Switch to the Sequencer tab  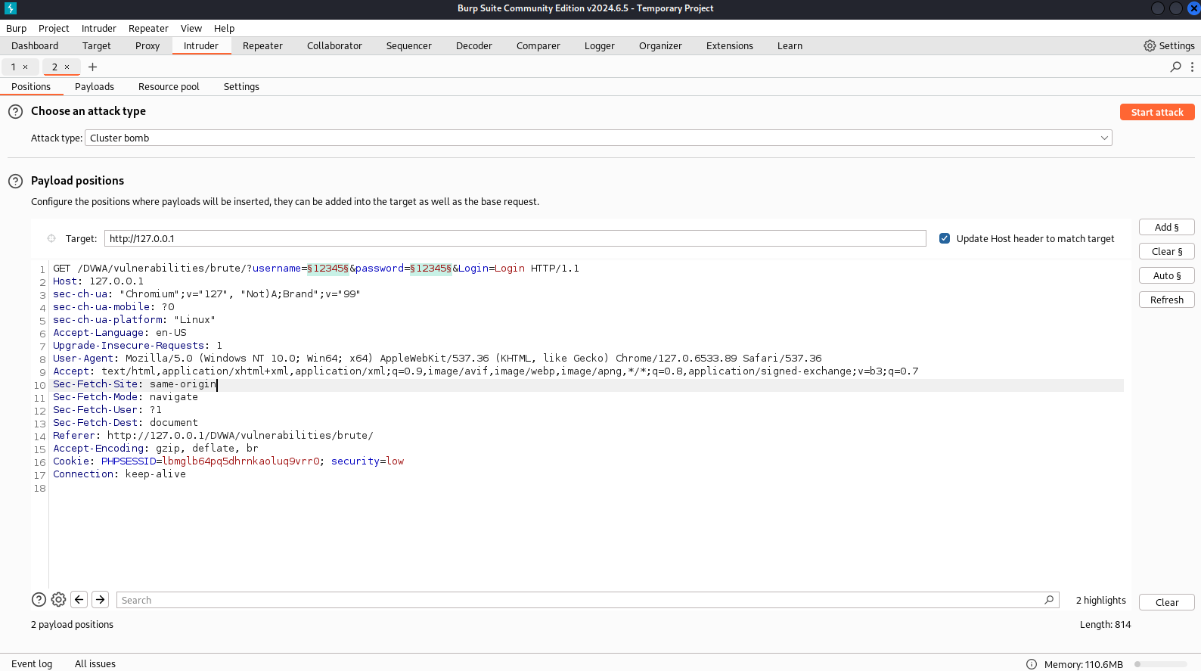409,46
